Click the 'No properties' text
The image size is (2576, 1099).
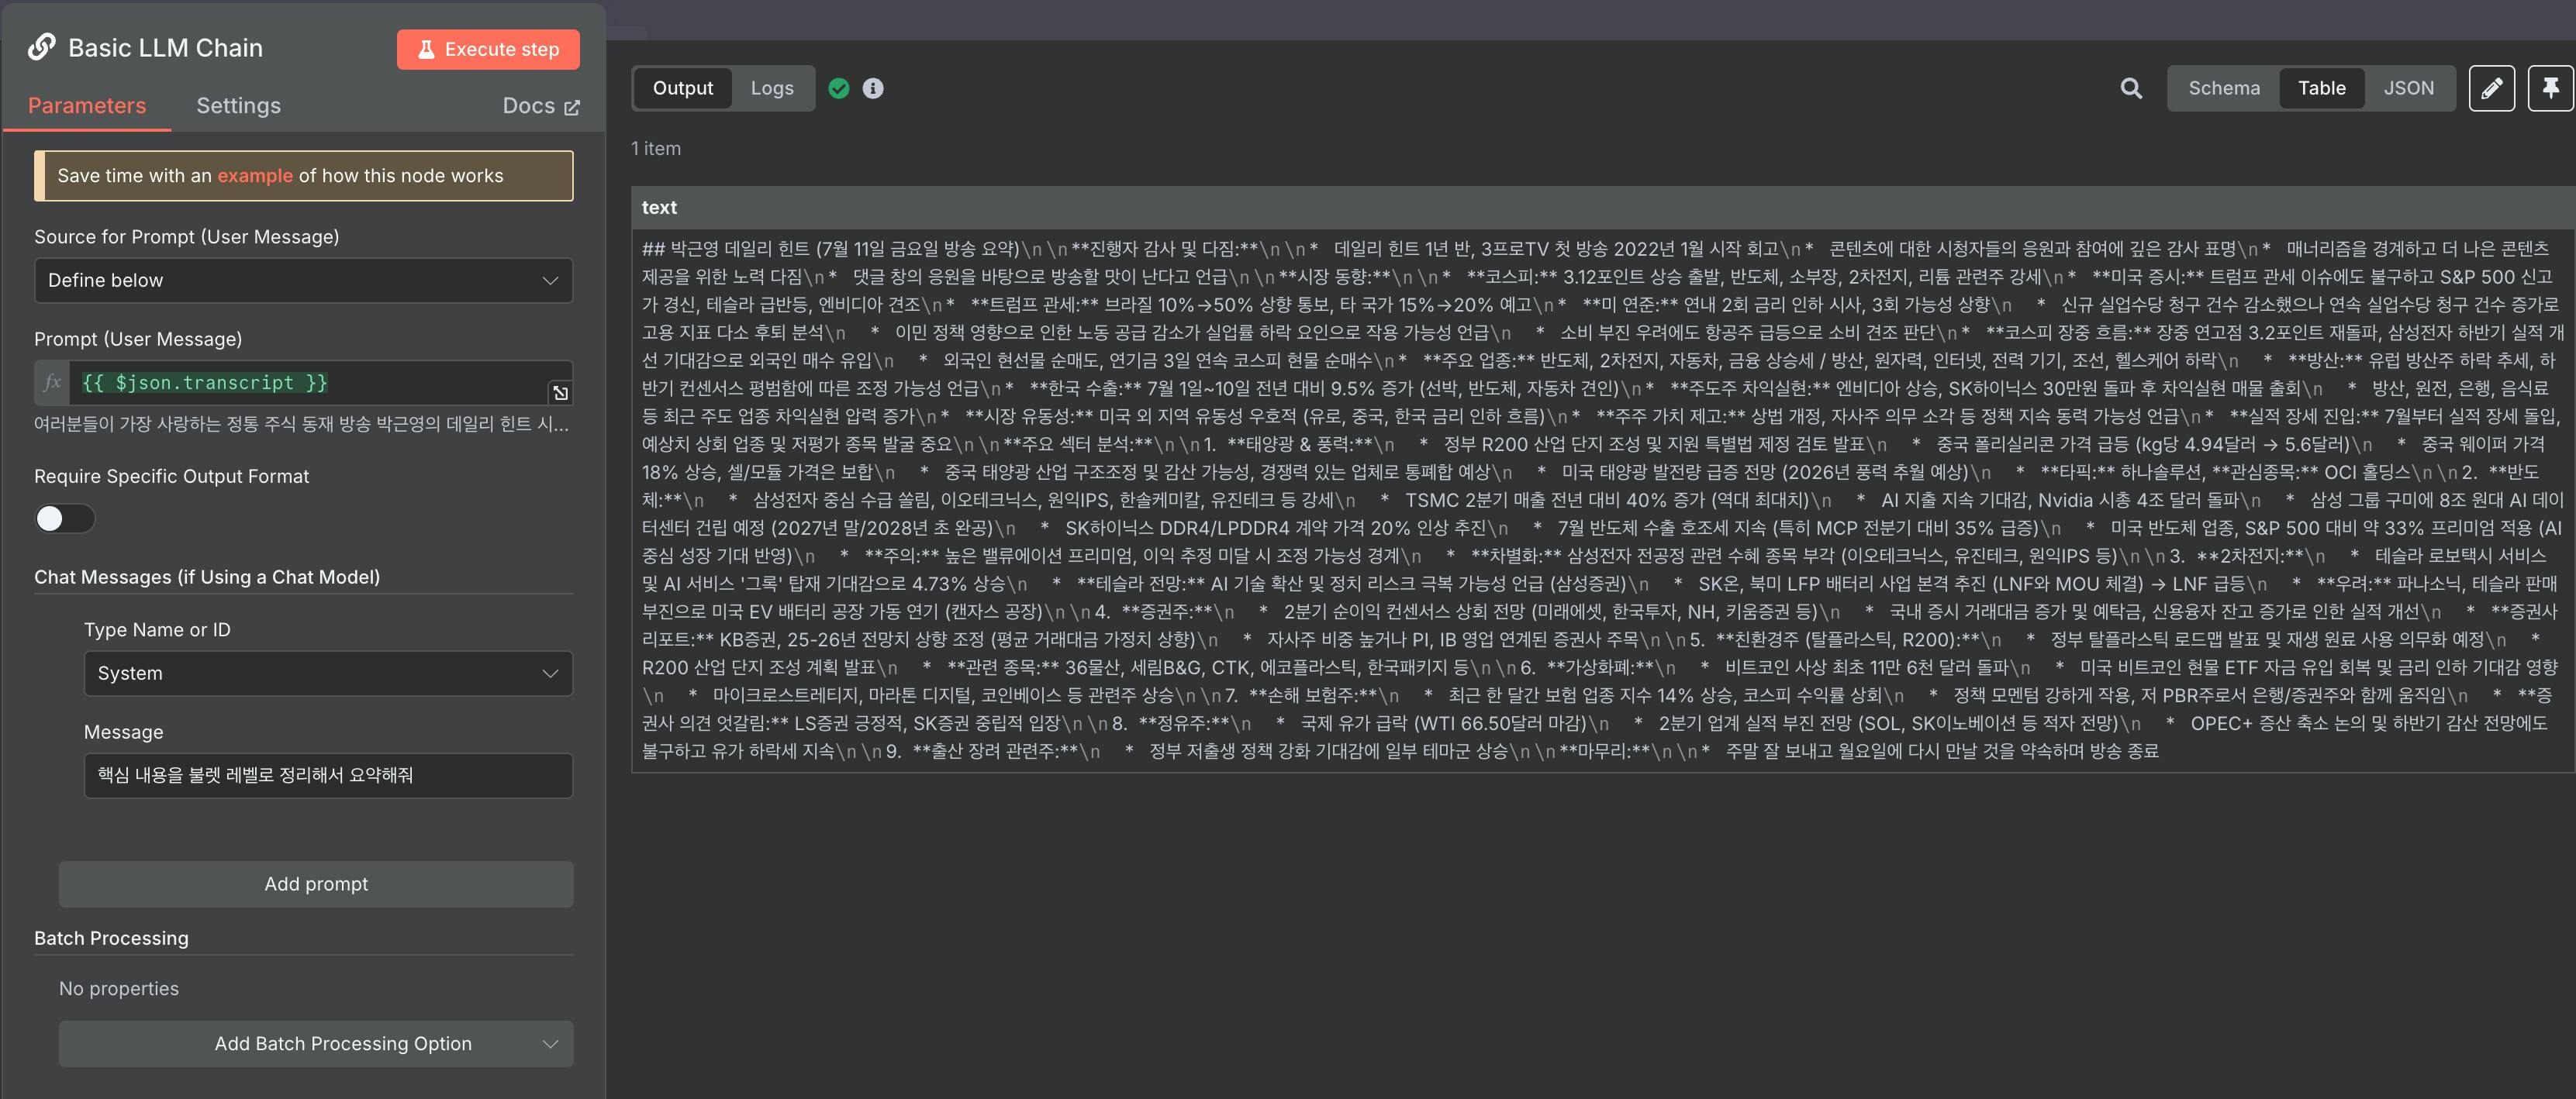click(x=119, y=989)
